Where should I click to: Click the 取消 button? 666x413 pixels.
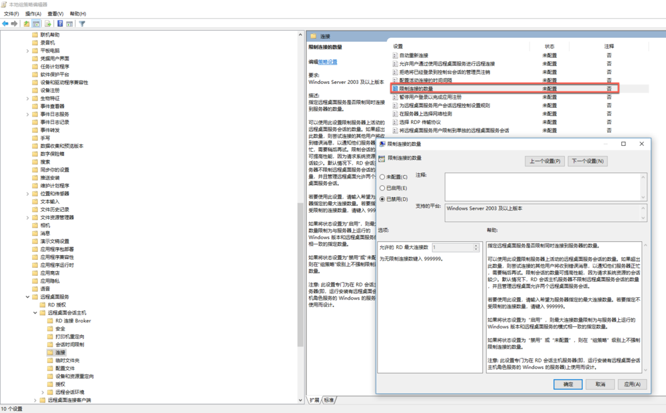pyautogui.click(x=600, y=384)
